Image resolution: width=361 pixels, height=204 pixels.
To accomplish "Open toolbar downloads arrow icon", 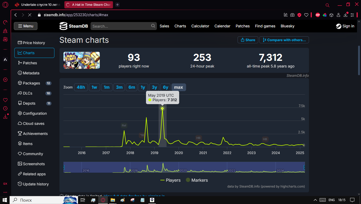I will (346, 15).
